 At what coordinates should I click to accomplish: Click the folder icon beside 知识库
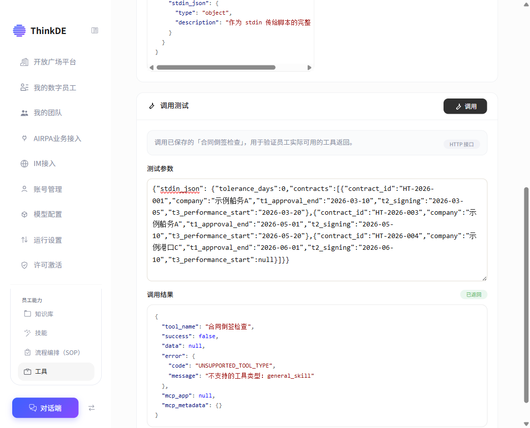(x=27, y=314)
